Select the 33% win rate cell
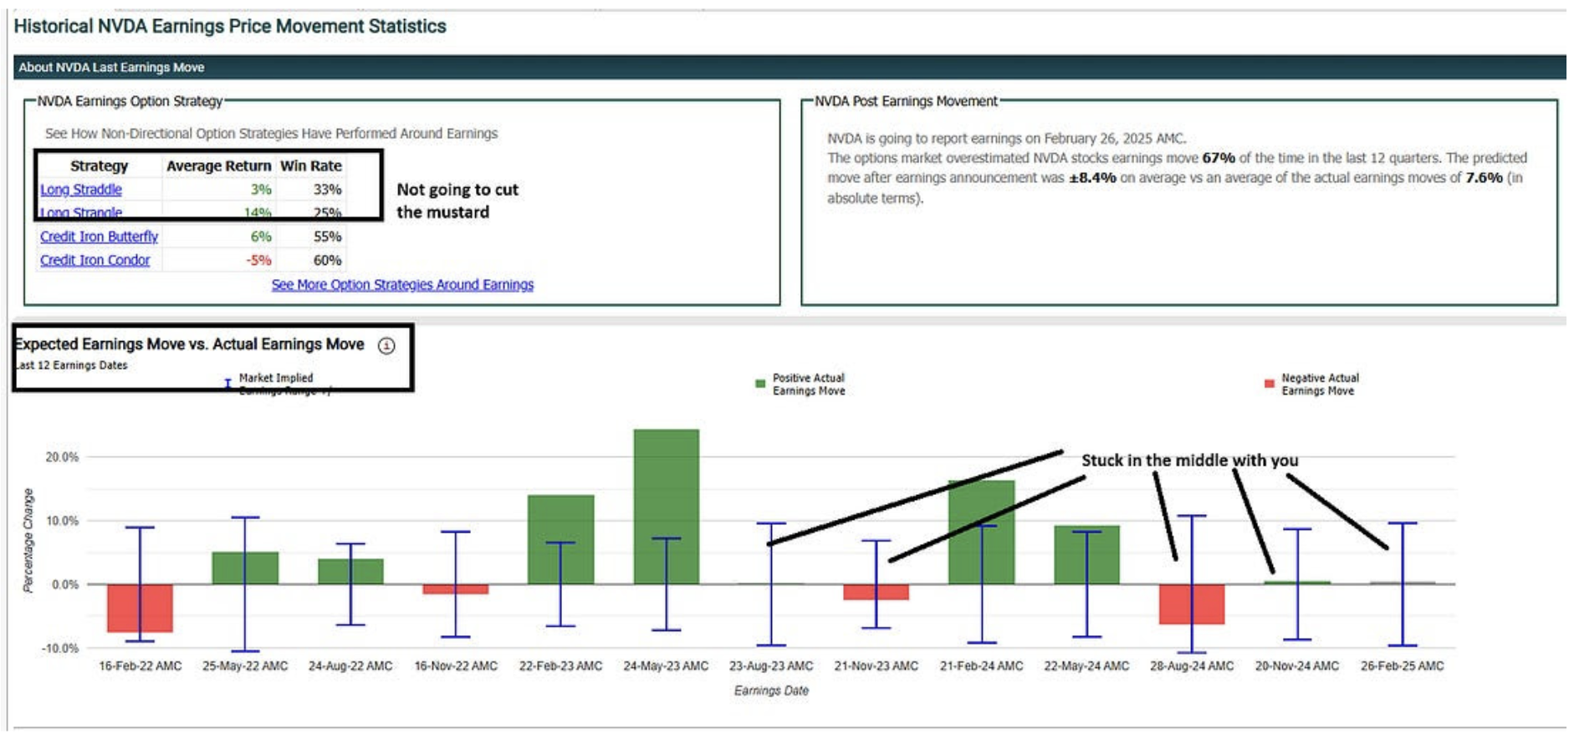Screen dimensions: 1569x734 (327, 190)
